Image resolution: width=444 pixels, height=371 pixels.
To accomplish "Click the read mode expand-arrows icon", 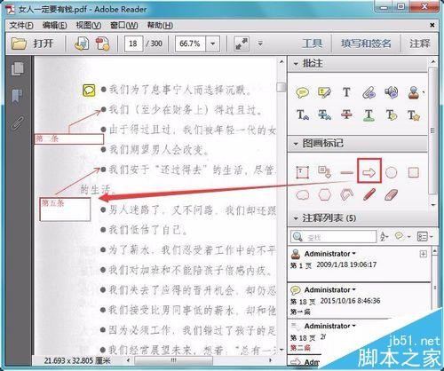I will [242, 43].
